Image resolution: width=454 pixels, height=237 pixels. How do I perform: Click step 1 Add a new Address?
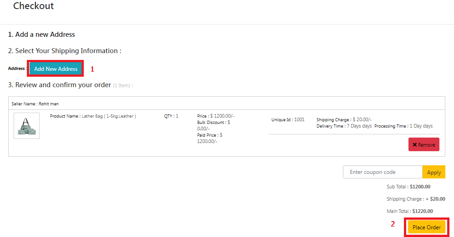tap(41, 35)
